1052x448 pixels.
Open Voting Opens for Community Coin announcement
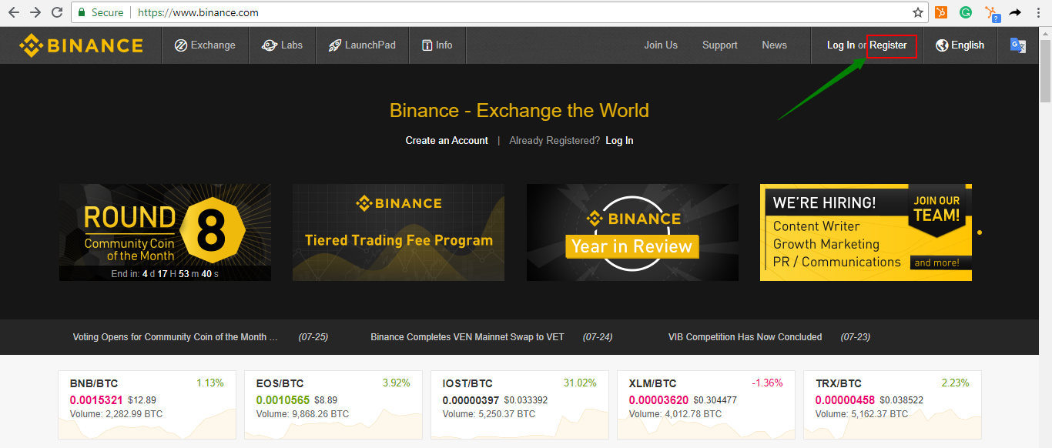pyautogui.click(x=175, y=337)
